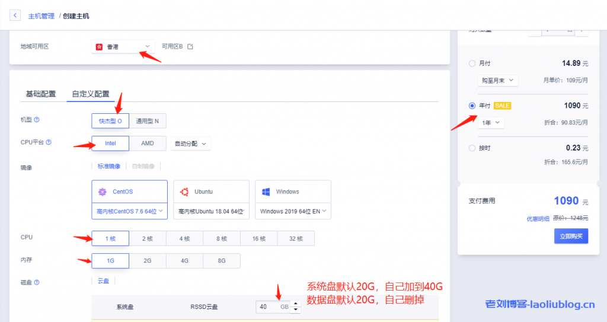
Task: Switch to the 自定义配置 tab
Action: pyautogui.click(x=91, y=94)
